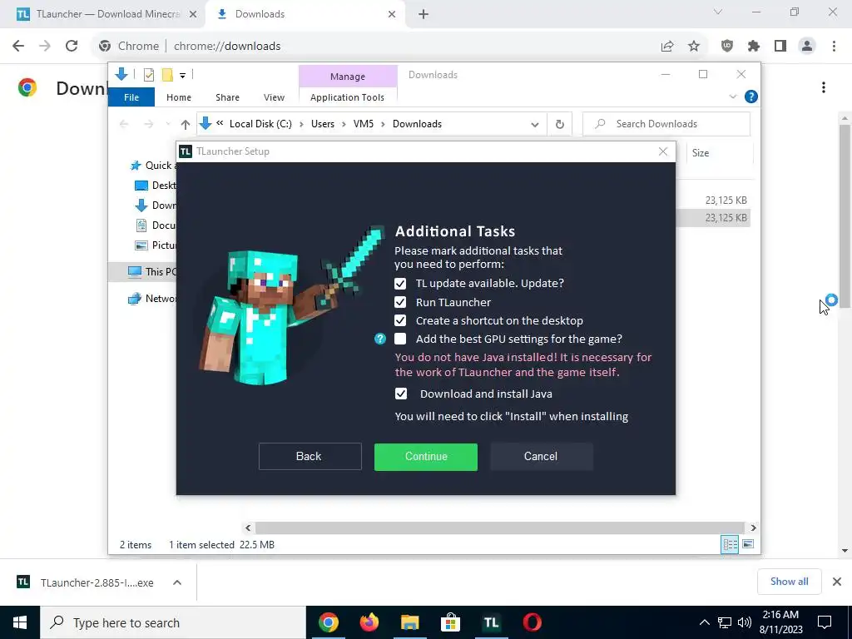Open the View ribbon tab in Explorer
The height and width of the screenshot is (639, 852).
click(274, 97)
